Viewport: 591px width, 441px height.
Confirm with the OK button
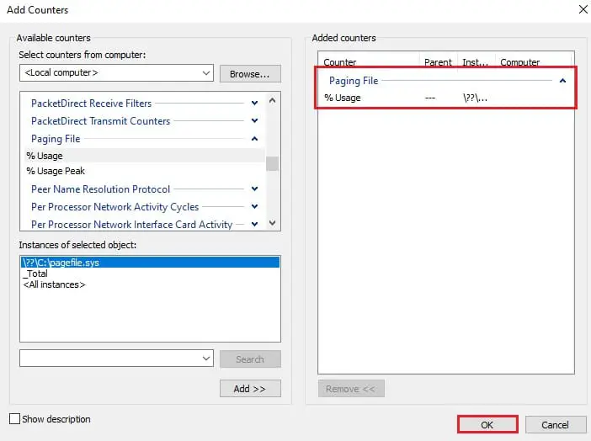(x=487, y=425)
